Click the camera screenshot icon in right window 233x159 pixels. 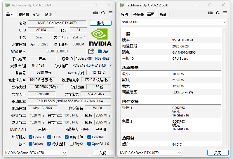(x=210, y=13)
